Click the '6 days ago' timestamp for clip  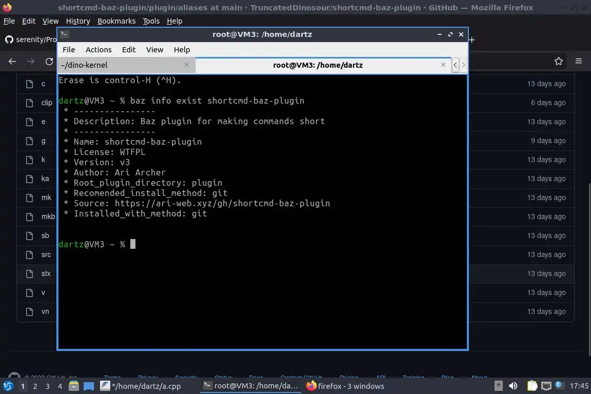[x=548, y=103]
